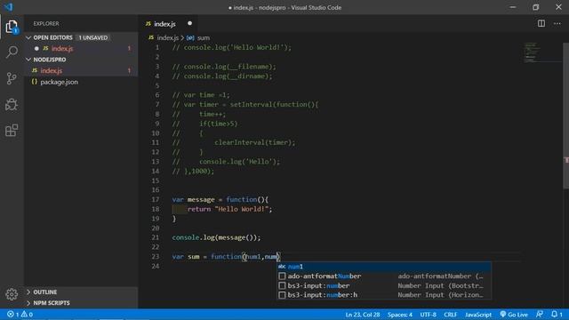The width and height of the screenshot is (569, 320).
Task: Click the feedback icon in status bar
Action: click(540, 314)
